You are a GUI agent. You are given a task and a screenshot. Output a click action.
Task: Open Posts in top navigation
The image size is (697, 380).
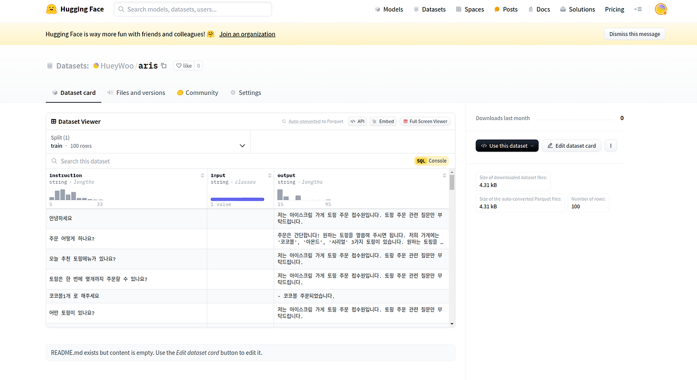506,9
